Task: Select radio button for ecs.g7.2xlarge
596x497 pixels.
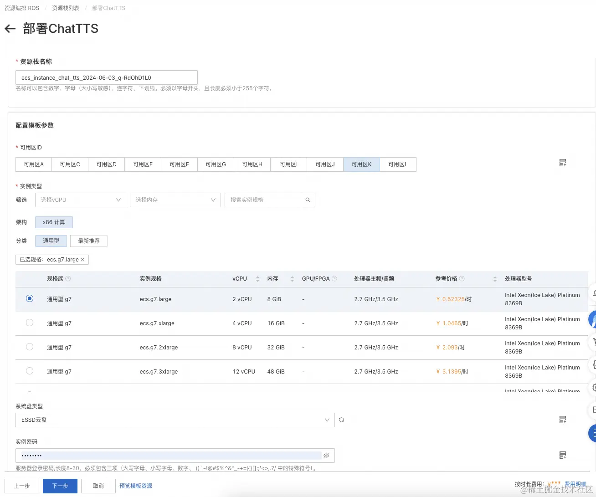Action: [30, 347]
